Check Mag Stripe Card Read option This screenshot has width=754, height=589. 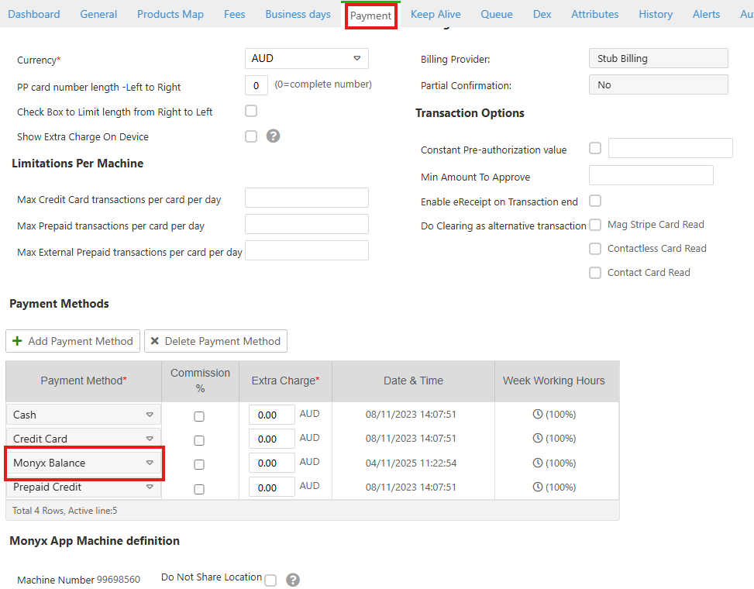(595, 225)
